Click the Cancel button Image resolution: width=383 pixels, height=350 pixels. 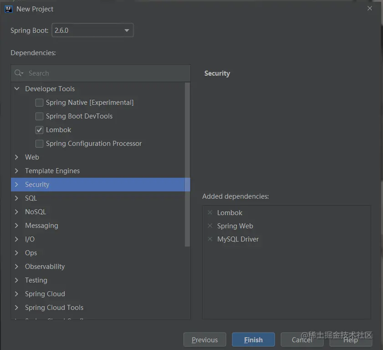302,340
